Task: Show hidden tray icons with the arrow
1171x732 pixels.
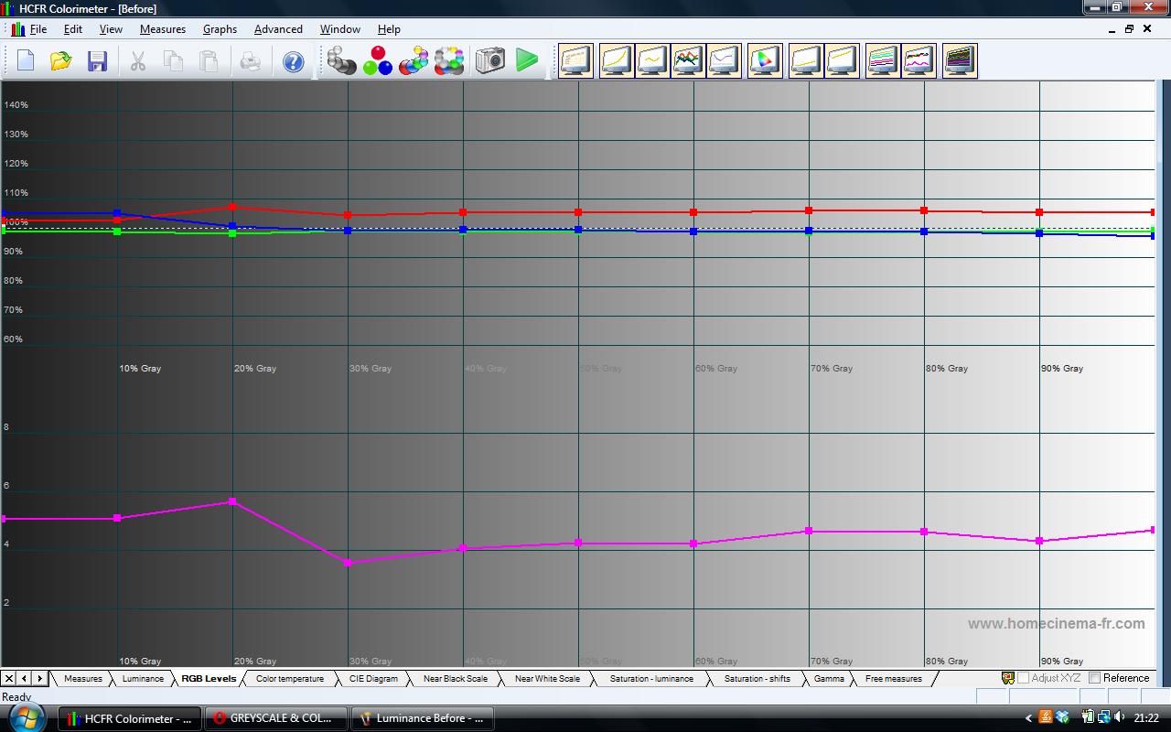Action: (x=1028, y=718)
